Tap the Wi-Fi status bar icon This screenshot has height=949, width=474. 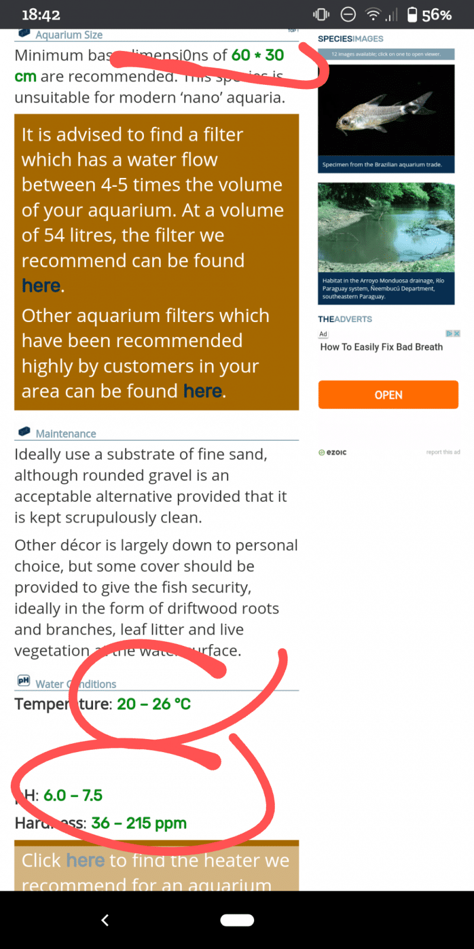click(x=374, y=14)
